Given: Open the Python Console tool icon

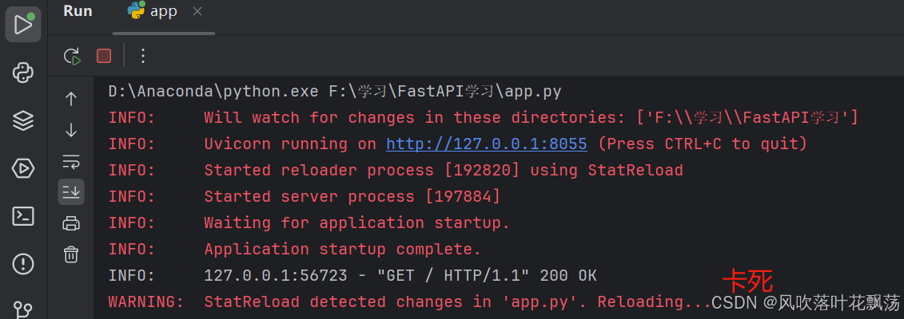Looking at the screenshot, I should point(23,73).
